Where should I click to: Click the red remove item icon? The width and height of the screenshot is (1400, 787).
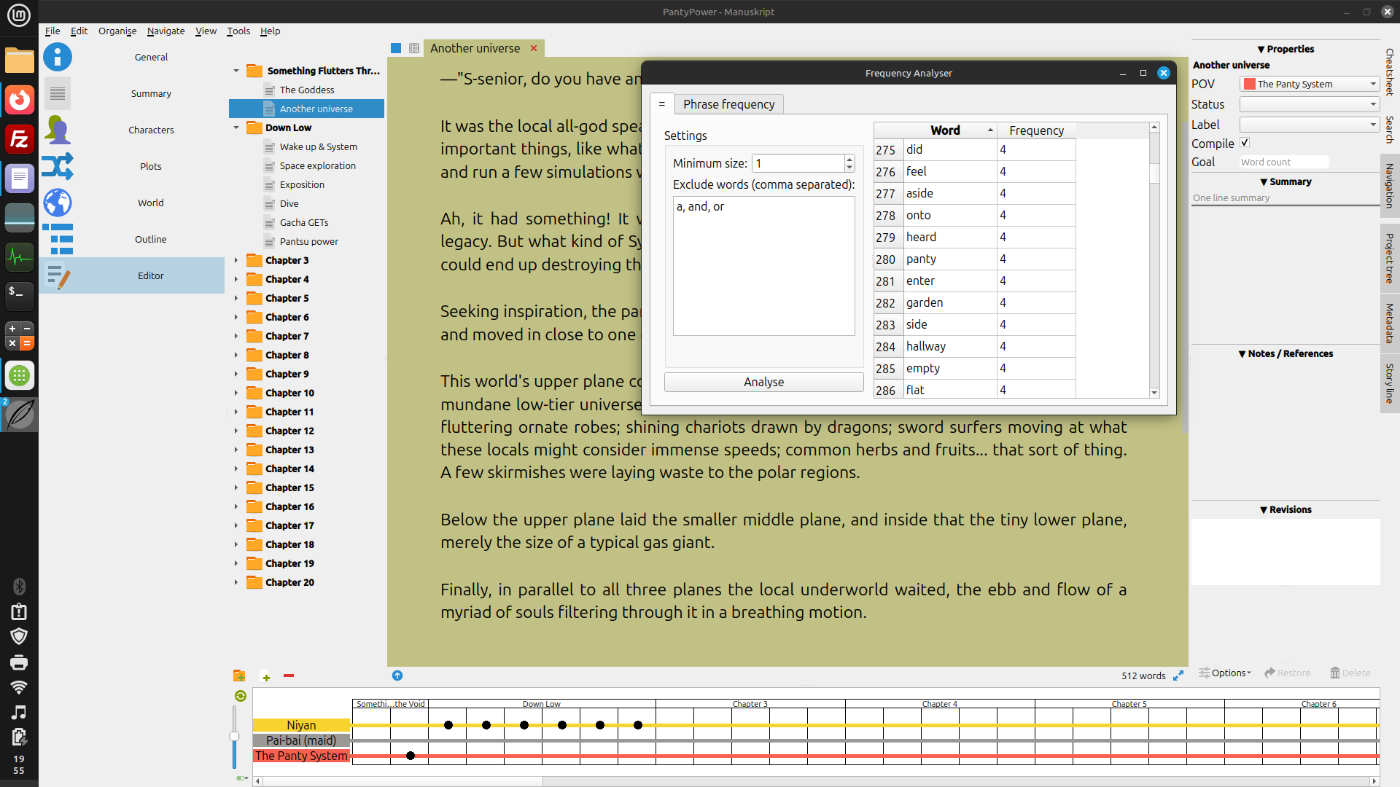click(289, 676)
